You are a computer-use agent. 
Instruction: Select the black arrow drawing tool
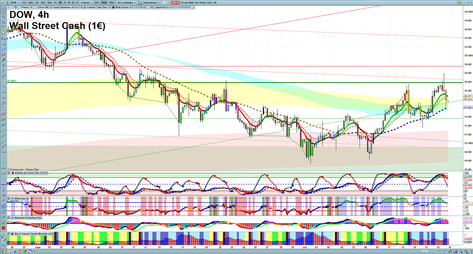pyautogui.click(x=4, y=60)
